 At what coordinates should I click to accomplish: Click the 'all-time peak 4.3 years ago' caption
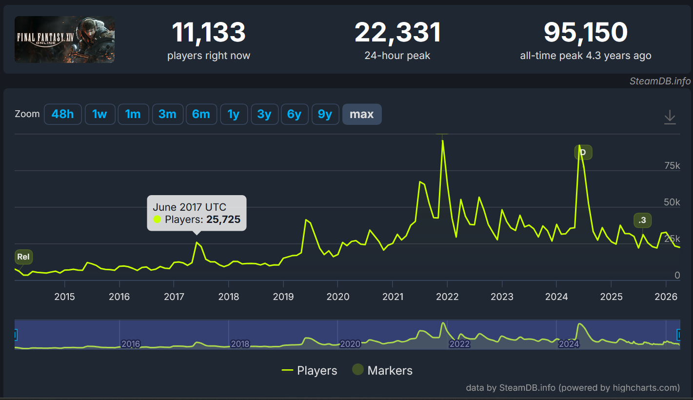(586, 56)
